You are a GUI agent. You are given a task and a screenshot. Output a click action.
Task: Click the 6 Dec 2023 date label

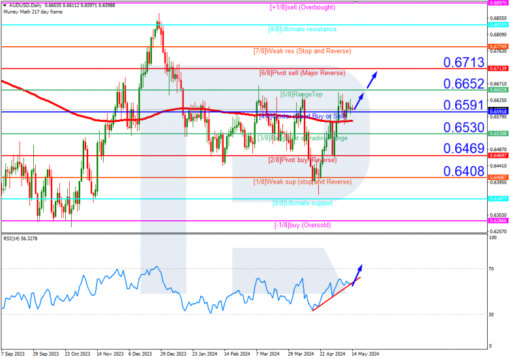pos(140,354)
